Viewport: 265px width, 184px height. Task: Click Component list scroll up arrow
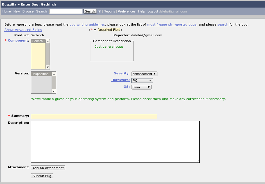tap(48, 41)
